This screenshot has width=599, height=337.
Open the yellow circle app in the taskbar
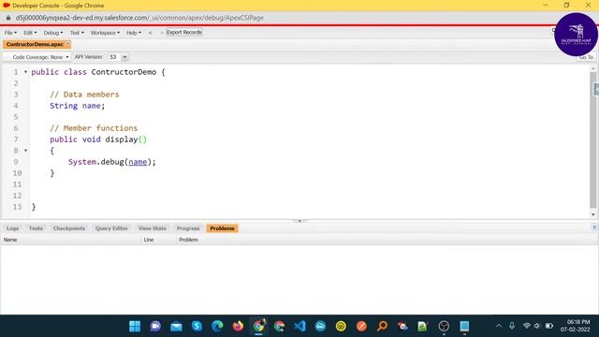coord(341,326)
